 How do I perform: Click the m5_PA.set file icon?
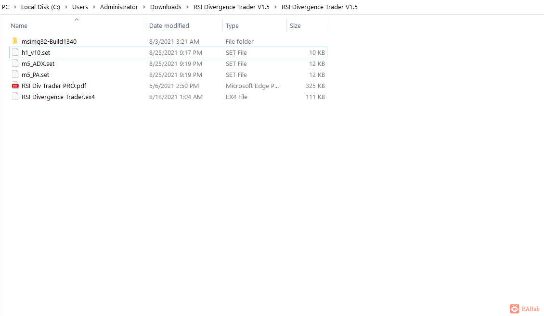15,75
